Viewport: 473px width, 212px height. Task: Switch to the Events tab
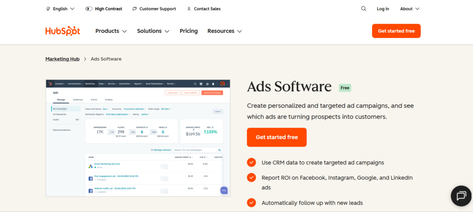tap(94, 100)
